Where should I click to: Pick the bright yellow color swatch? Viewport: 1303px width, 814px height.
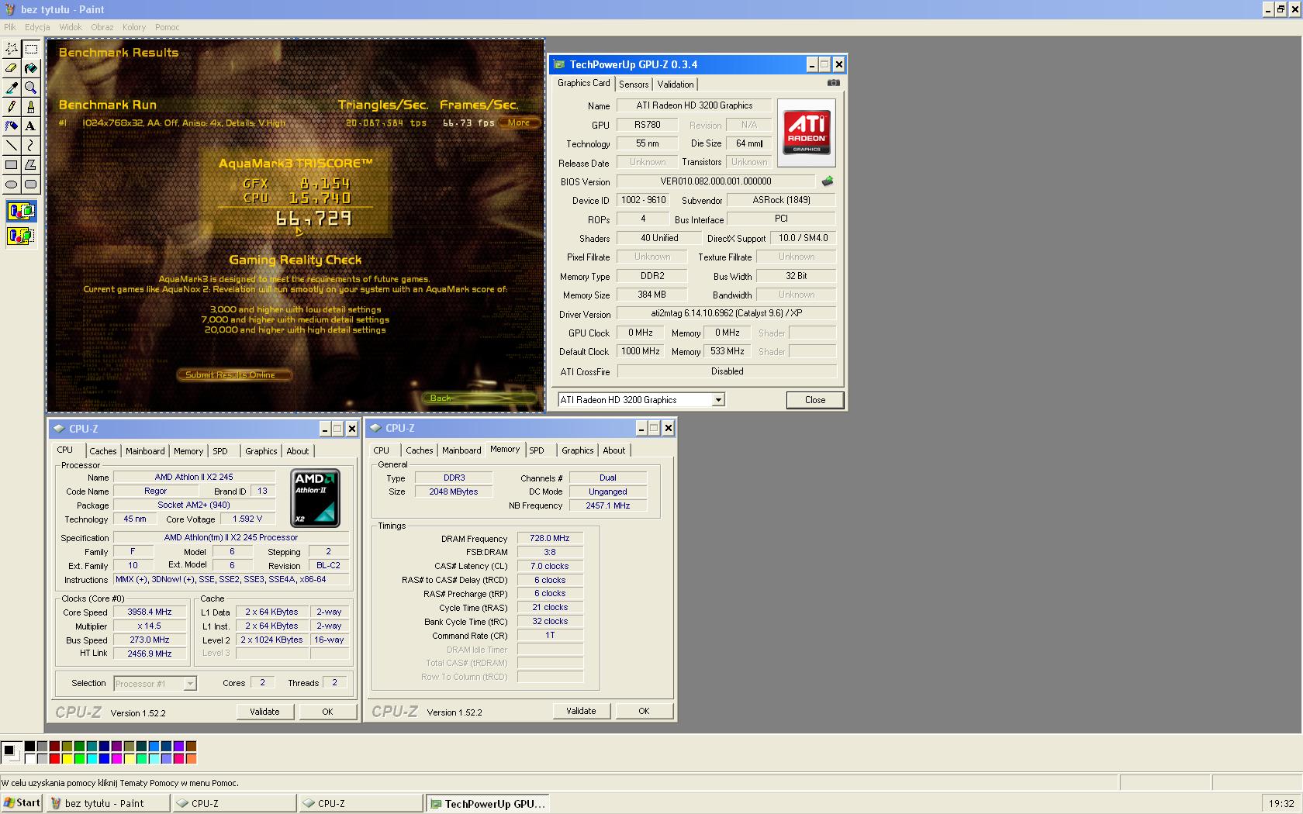click(x=67, y=759)
